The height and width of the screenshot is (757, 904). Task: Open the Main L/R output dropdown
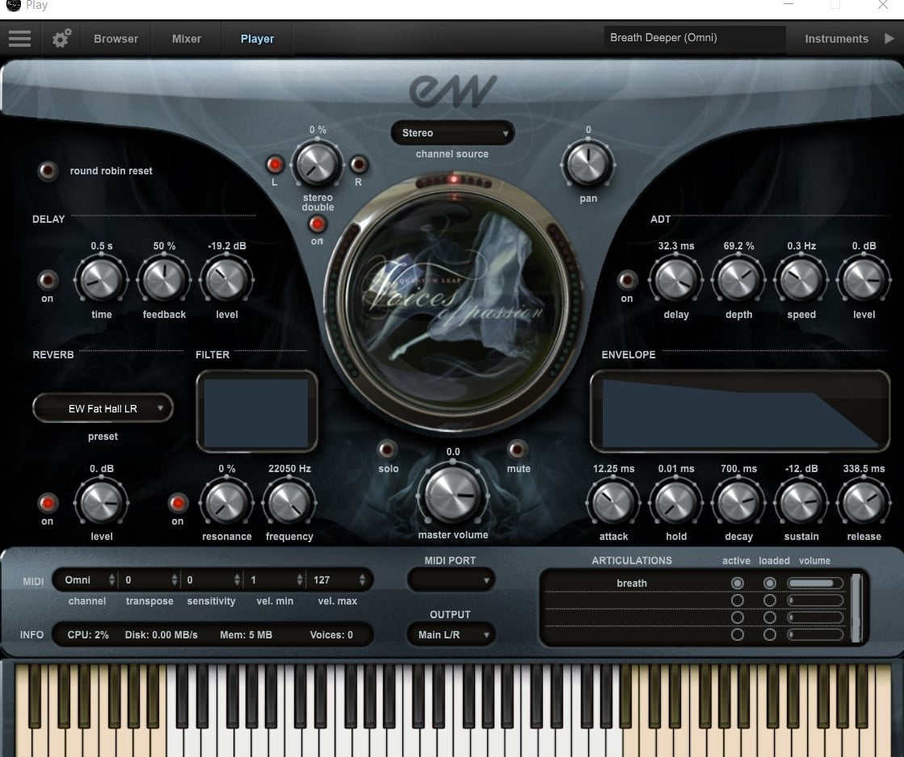coord(451,634)
